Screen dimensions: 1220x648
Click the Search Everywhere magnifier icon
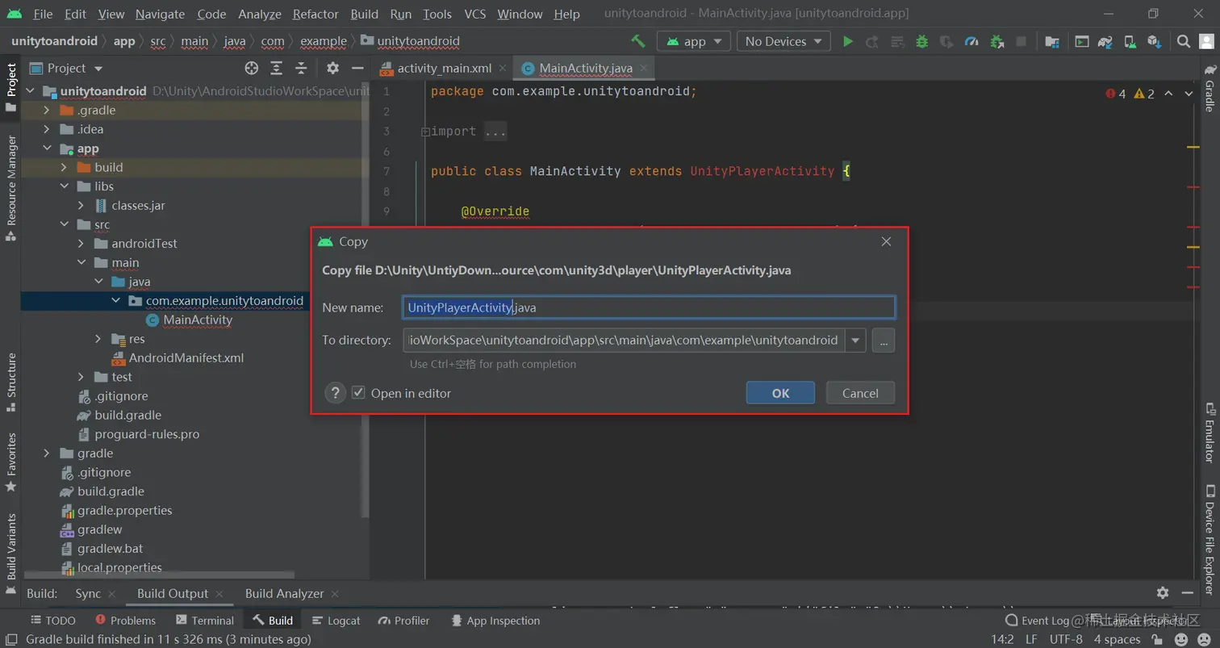click(1183, 41)
